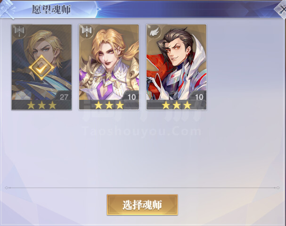Screen dimensions: 286x226
Task: Select the dark-haired red cape soul master card
Action: (176, 67)
